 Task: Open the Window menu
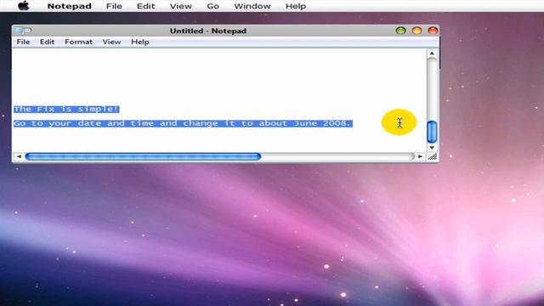point(252,6)
